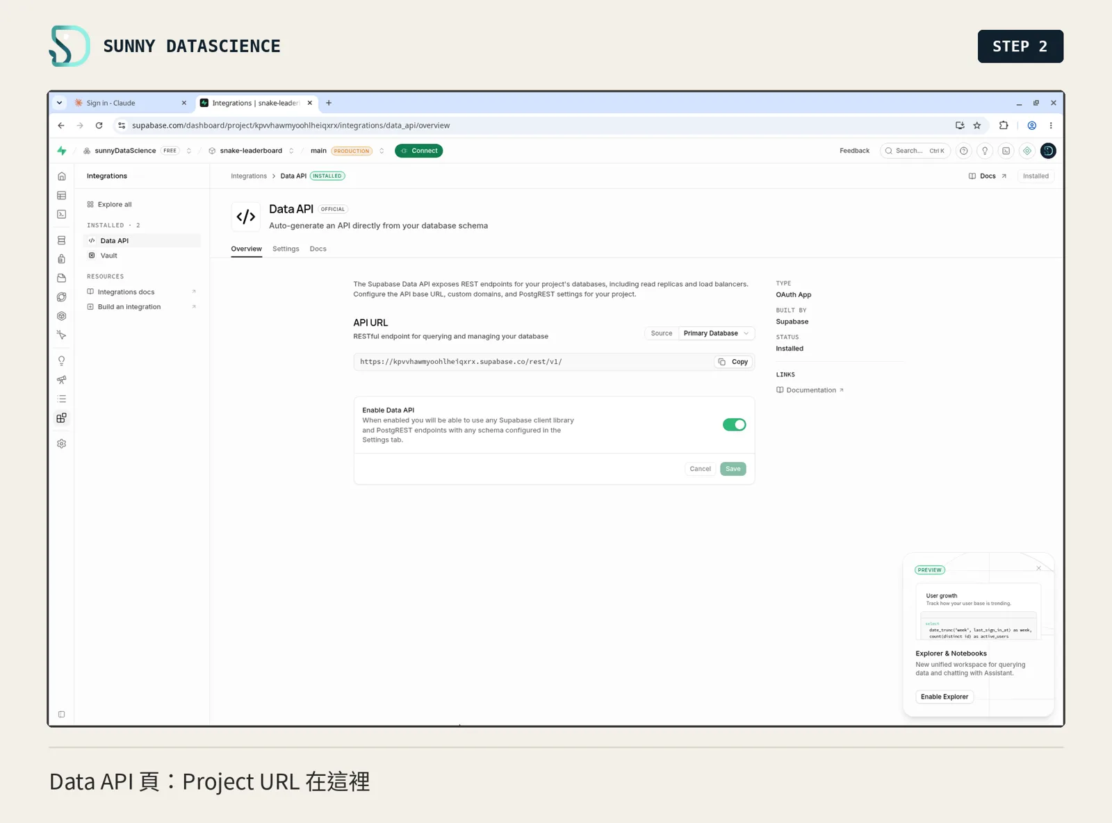Open Authentication lock icon in sidebar
The height and width of the screenshot is (823, 1112).
tap(61, 259)
